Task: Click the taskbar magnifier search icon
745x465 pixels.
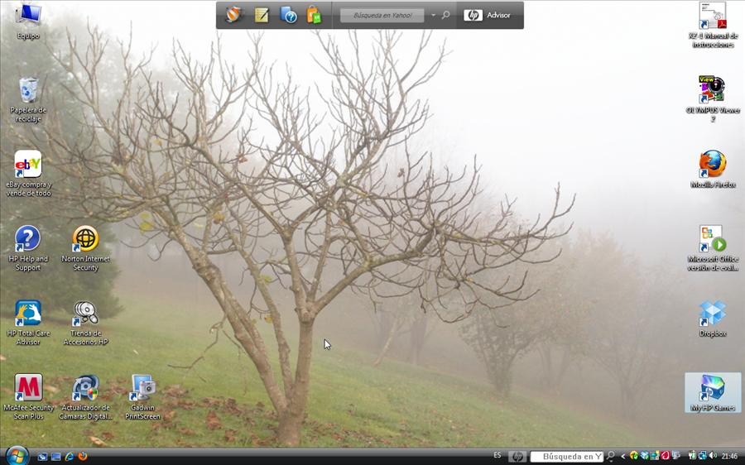Action: click(x=611, y=457)
